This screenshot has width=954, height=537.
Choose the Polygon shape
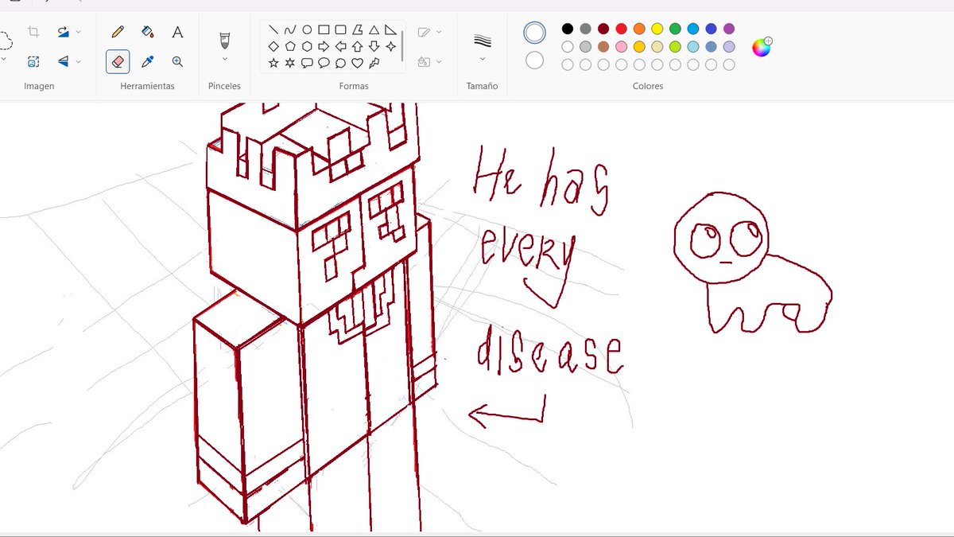click(x=357, y=30)
